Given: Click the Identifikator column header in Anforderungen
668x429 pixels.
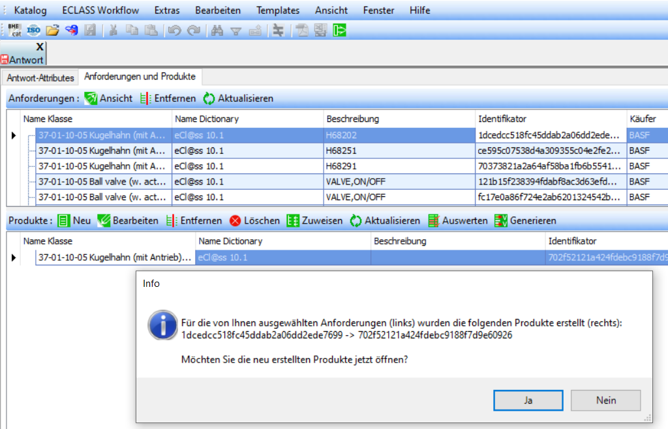Looking at the screenshot, I should [x=502, y=119].
